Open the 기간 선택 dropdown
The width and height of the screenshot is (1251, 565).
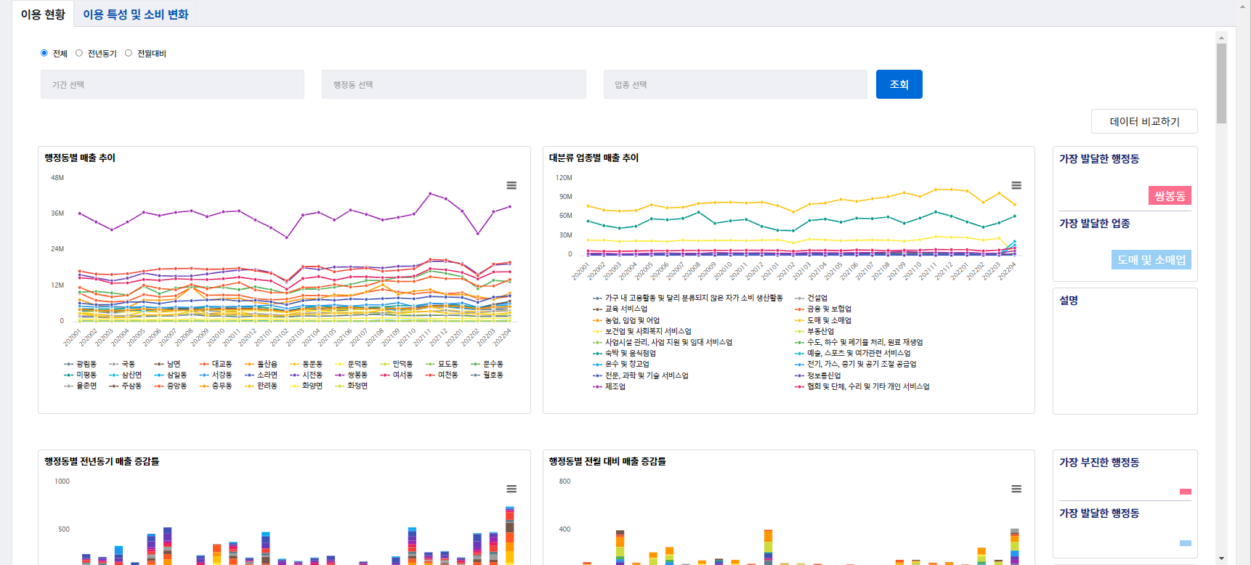(172, 84)
